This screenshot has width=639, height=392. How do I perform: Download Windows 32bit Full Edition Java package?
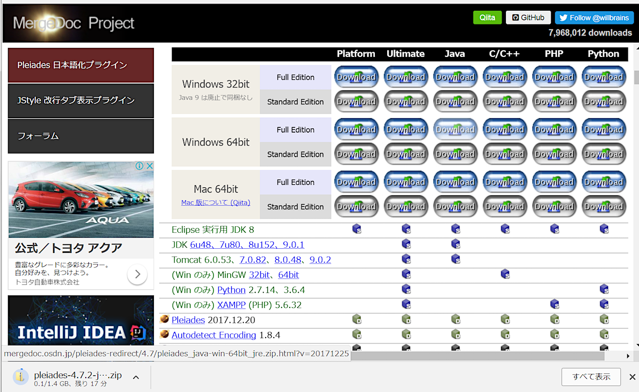click(x=455, y=77)
